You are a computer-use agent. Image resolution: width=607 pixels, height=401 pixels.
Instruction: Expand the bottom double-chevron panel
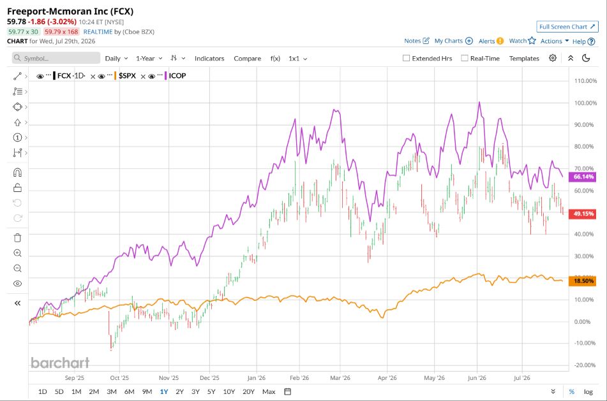(x=553, y=391)
